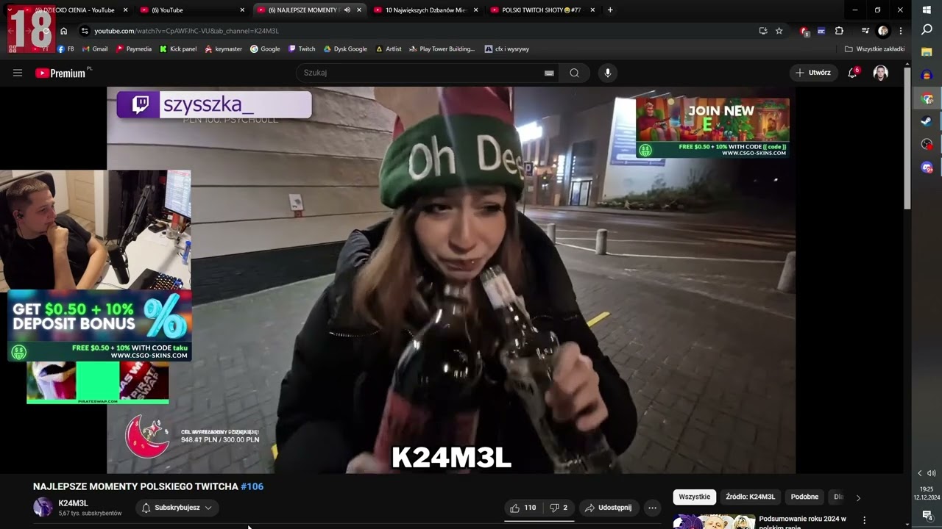Close the 10 Największych Dzbanów tab
This screenshot has height=529, width=942.
click(x=475, y=10)
